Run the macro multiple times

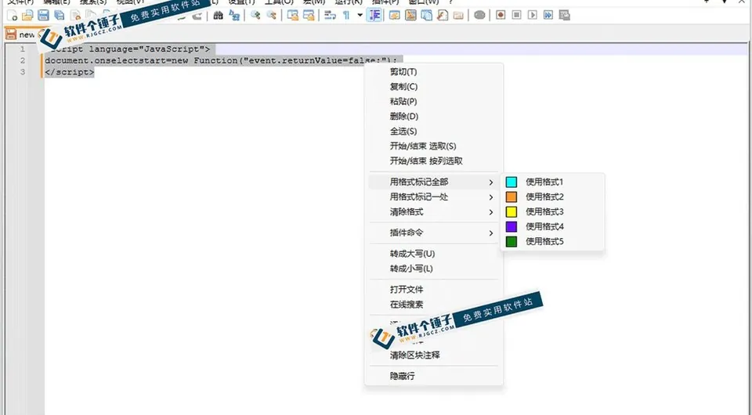click(548, 16)
